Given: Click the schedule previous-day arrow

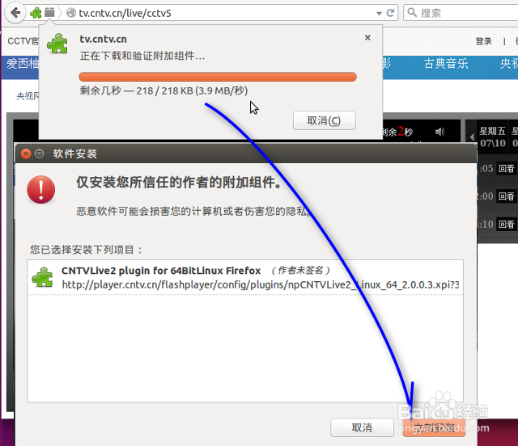Looking at the screenshot, I should (471, 137).
